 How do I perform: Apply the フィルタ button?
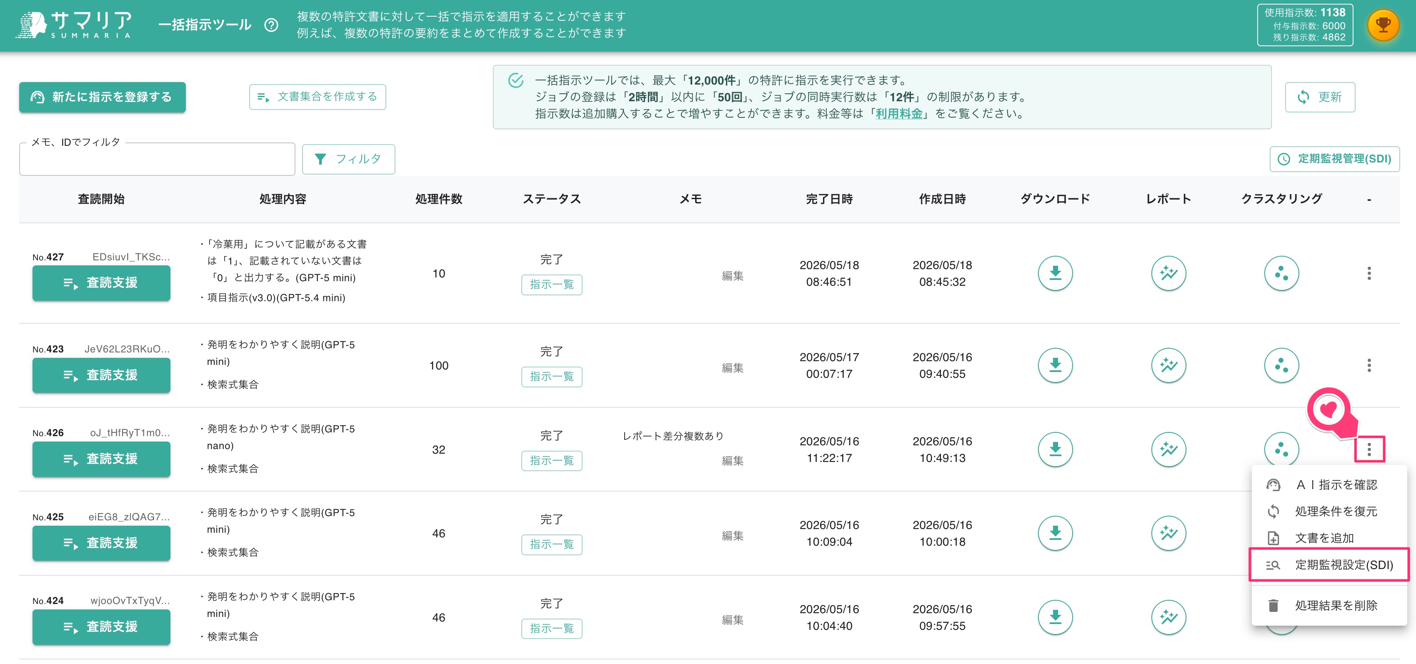tap(348, 160)
